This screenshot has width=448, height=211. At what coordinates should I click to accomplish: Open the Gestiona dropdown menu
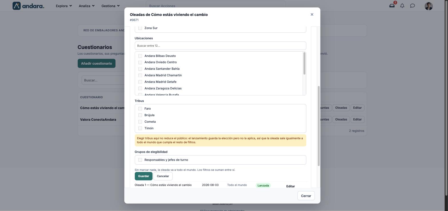[110, 6]
